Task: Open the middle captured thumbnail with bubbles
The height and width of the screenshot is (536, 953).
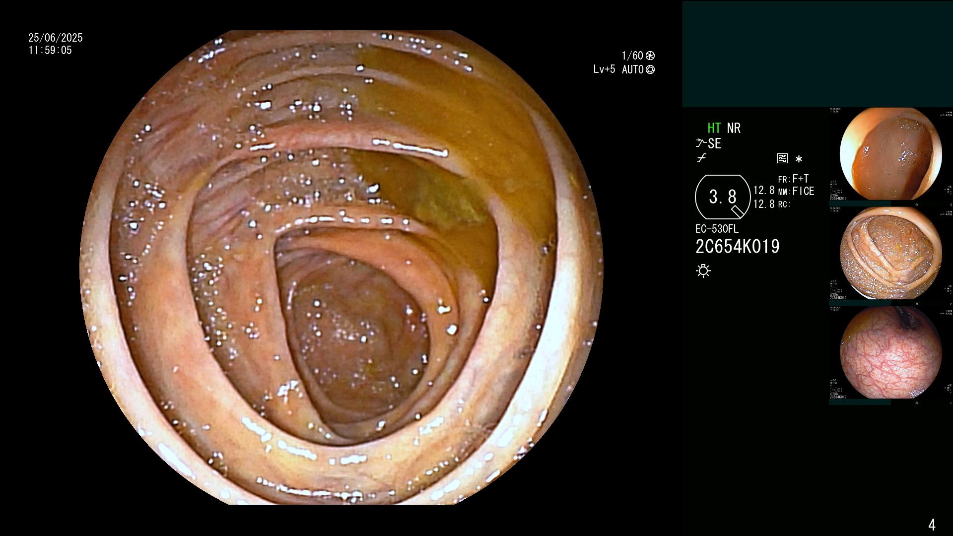Action: 890,254
